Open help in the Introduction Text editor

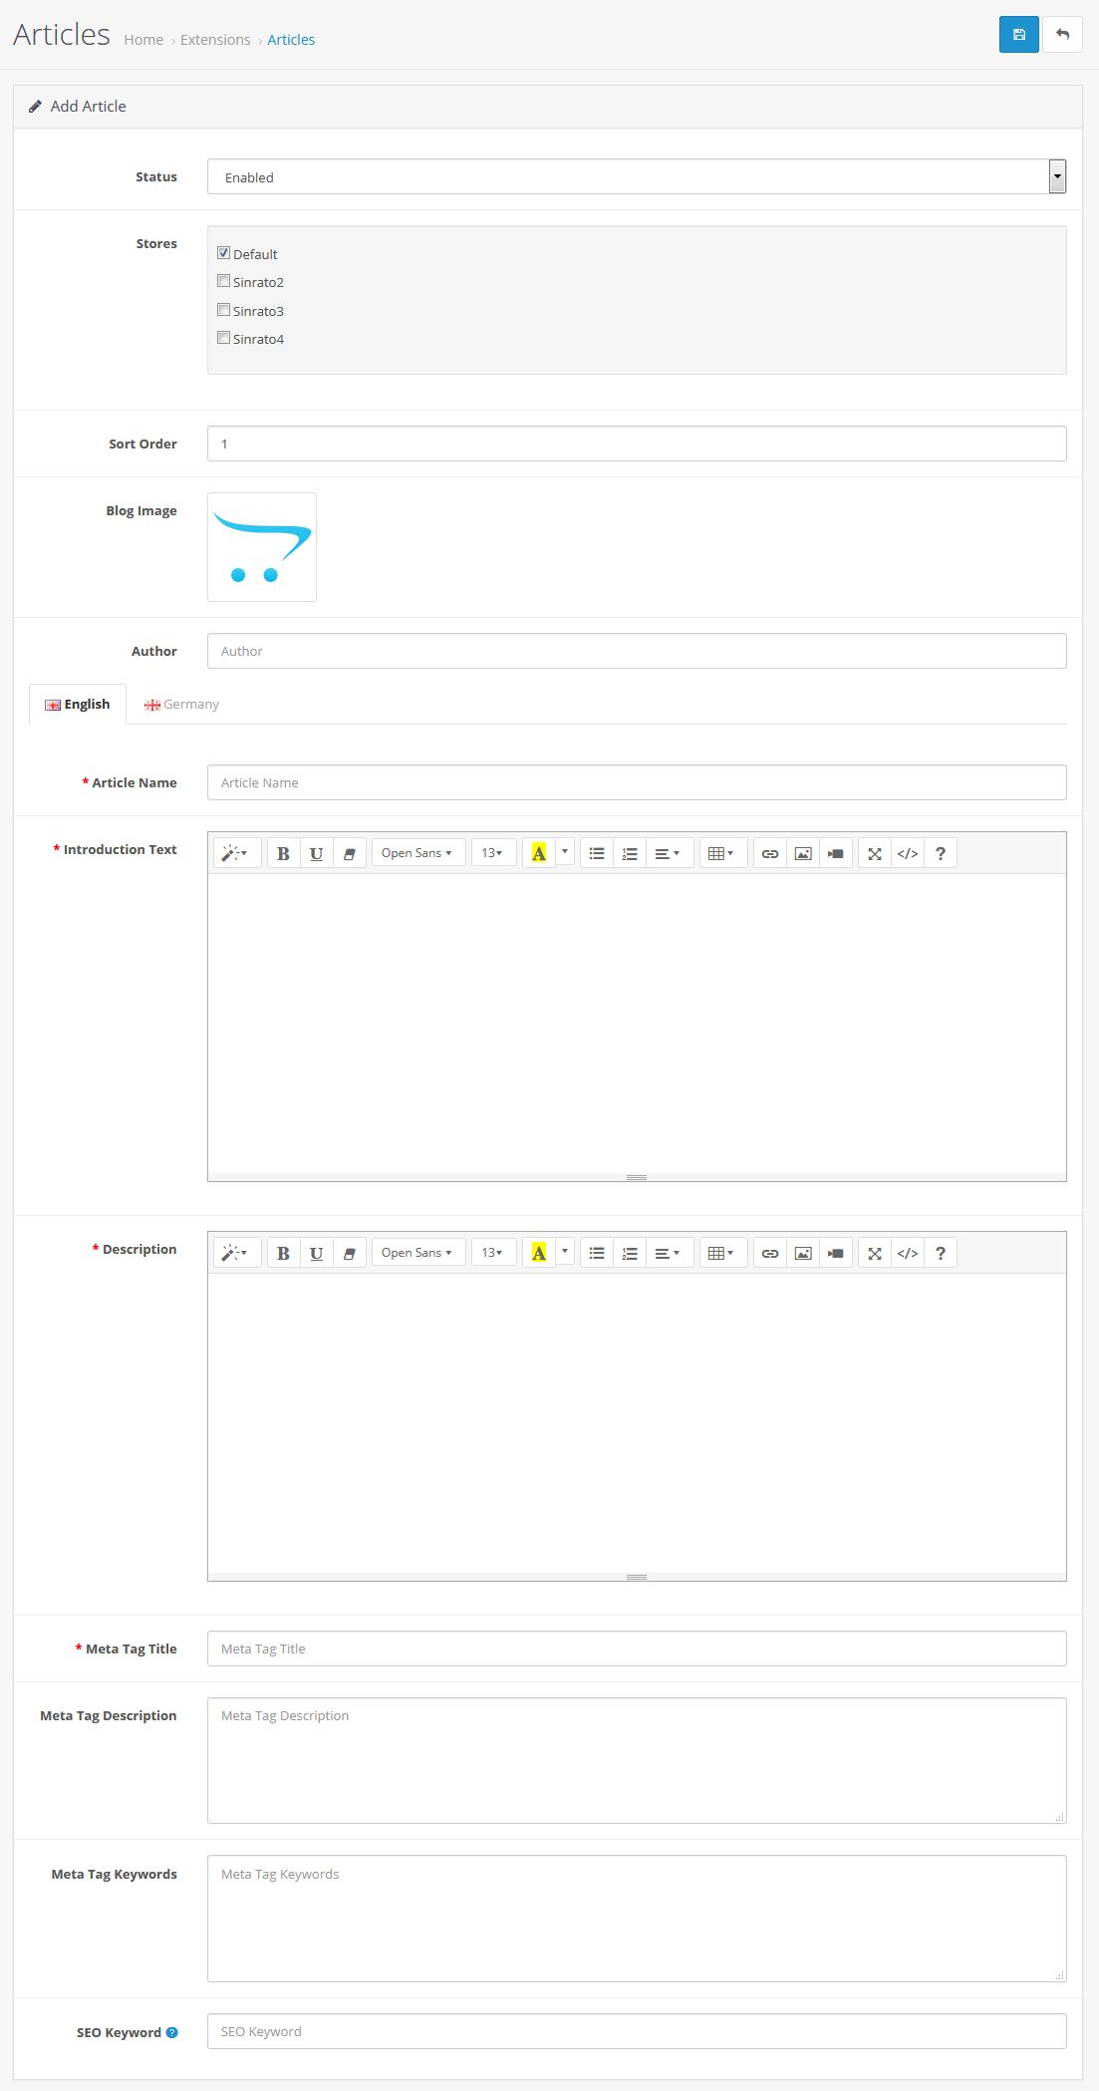tap(941, 853)
